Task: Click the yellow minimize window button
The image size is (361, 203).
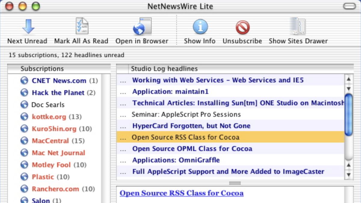Action: coord(23,6)
